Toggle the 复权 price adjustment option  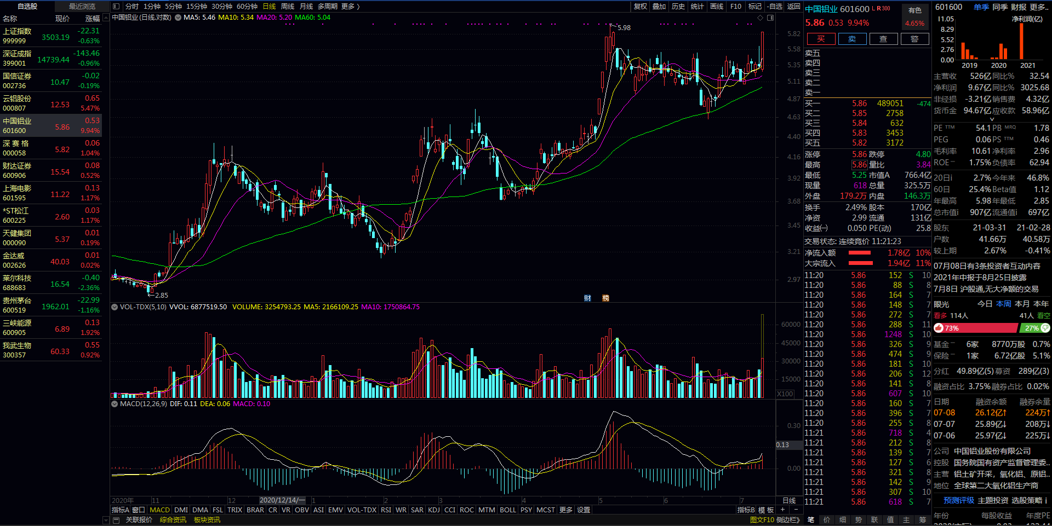640,7
